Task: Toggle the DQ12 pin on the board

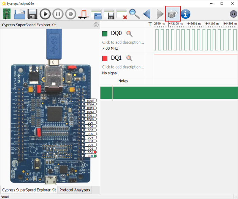Action: pyautogui.click(x=91, y=112)
